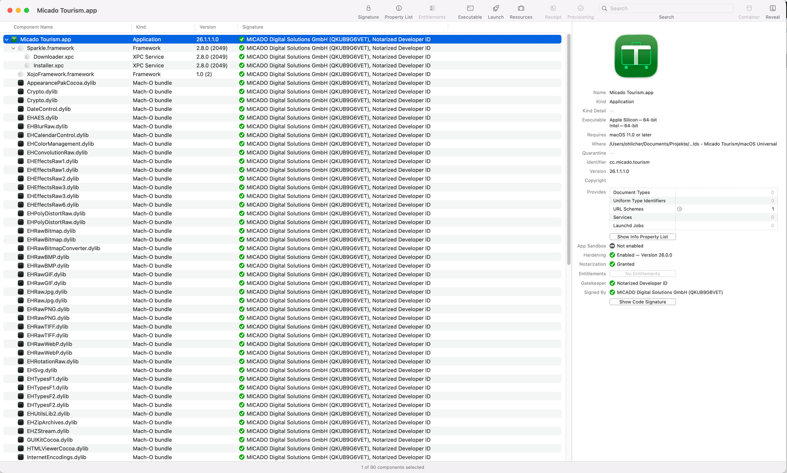
Task: Collapse the Micado Tourism.app tree row
Action: (7, 40)
